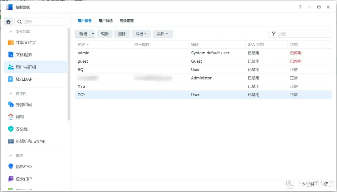Open the 新增 dropdown arrow
This screenshot has width=337, height=192.
[93, 34]
